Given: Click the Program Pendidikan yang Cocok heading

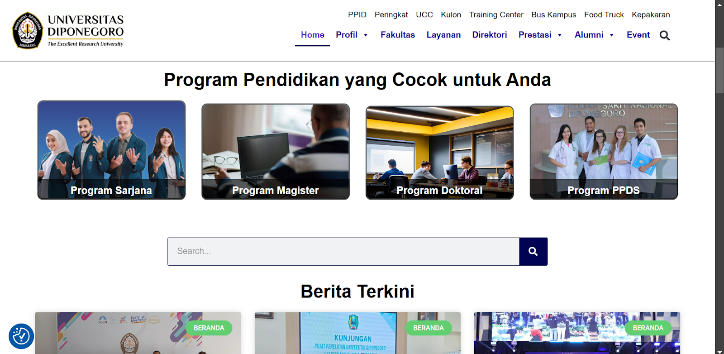Looking at the screenshot, I should 357,80.
